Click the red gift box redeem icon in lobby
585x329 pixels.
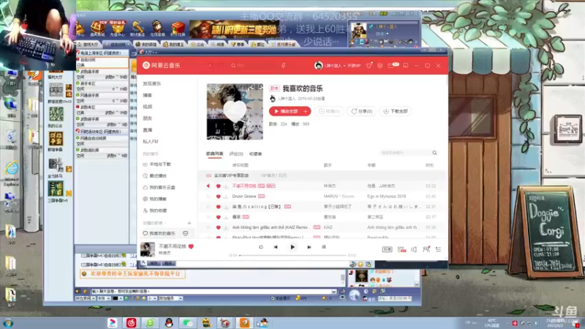(178, 28)
